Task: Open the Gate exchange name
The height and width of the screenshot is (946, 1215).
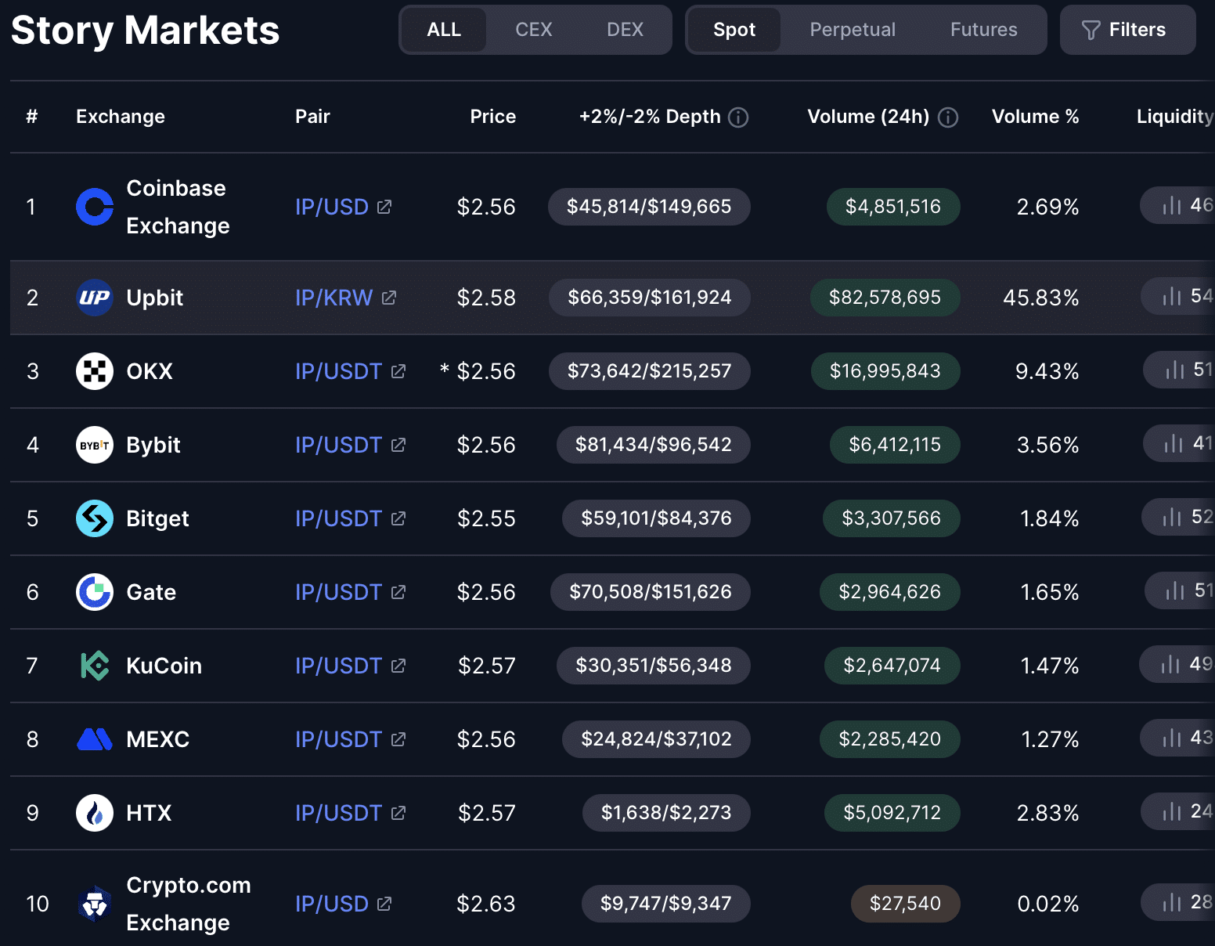Action: [151, 592]
